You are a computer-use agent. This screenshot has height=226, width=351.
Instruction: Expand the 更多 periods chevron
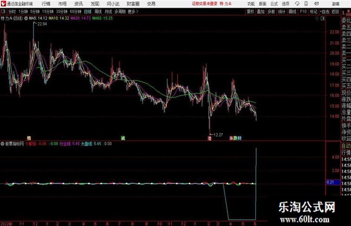coord(133,12)
